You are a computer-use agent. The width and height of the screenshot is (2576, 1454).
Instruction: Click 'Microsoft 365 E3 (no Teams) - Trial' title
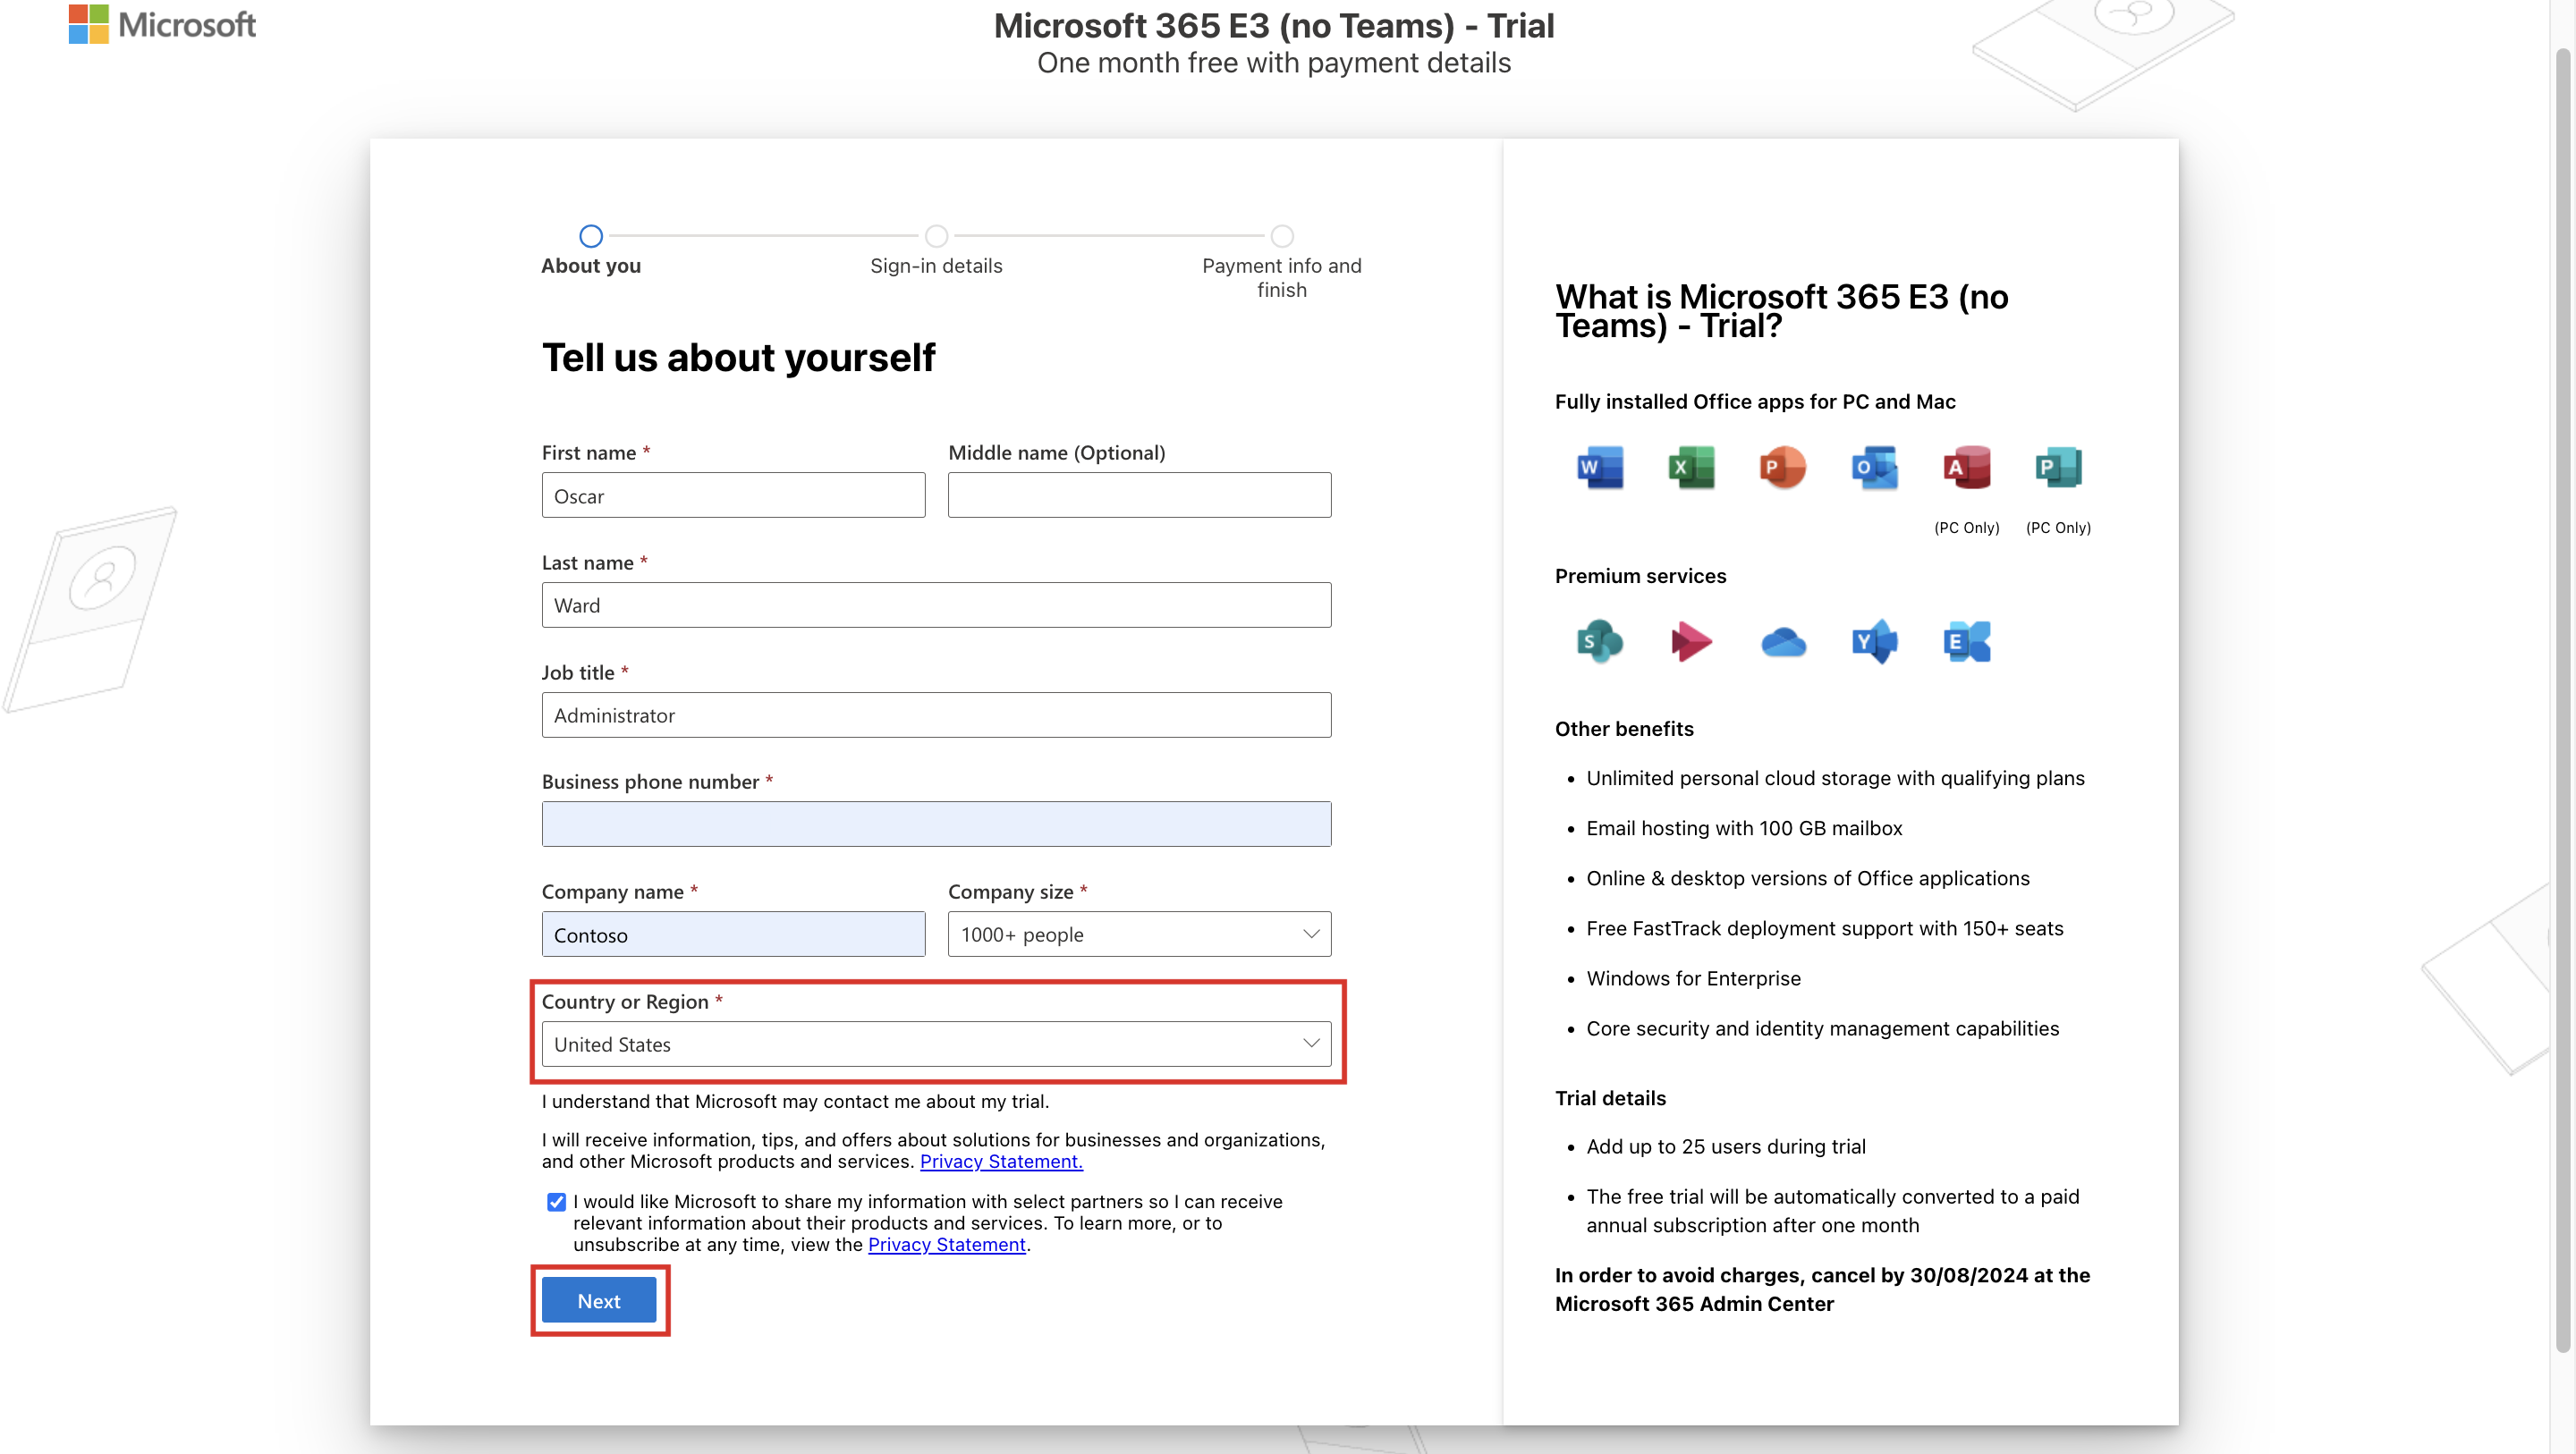1273,25
